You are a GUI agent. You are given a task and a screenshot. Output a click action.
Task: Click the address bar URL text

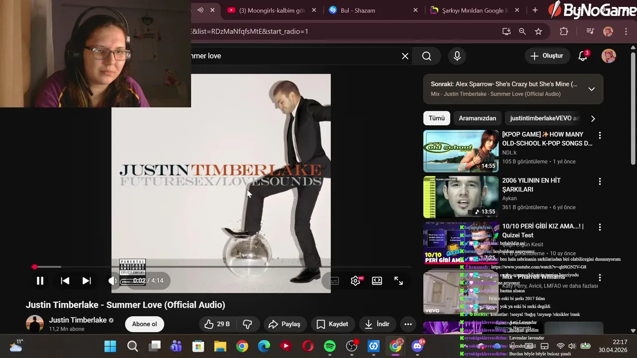(x=249, y=31)
